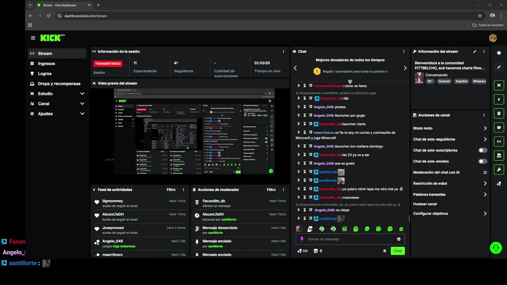The height and width of the screenshot is (285, 507).
Task: Go to Stream in the sidebar
Action: click(x=57, y=53)
